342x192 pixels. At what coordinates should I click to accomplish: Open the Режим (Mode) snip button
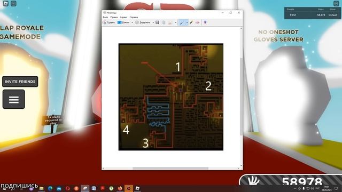tap(123, 22)
